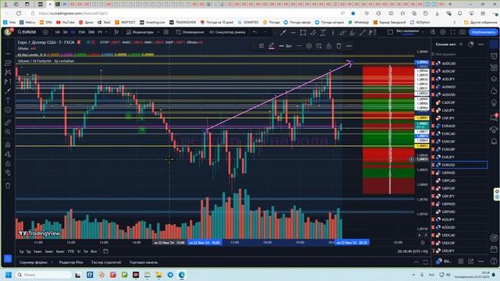
Task: Open the Оповещение alerts button
Action: pyautogui.click(x=190, y=32)
